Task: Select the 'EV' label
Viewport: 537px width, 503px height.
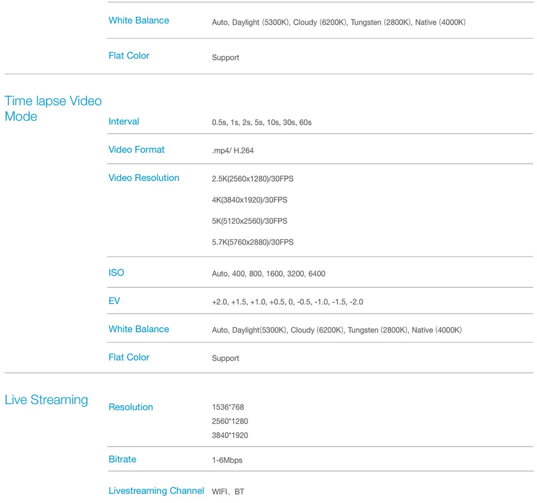Action: (114, 301)
